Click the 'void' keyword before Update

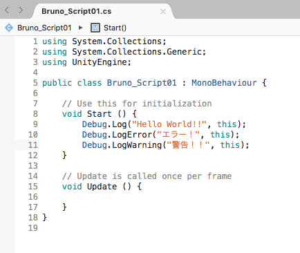(72, 187)
